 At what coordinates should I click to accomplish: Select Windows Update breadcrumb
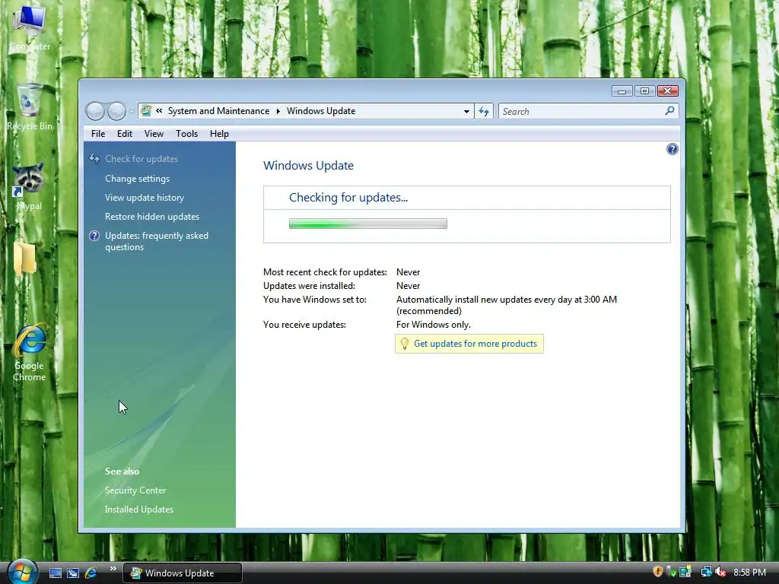pos(321,111)
